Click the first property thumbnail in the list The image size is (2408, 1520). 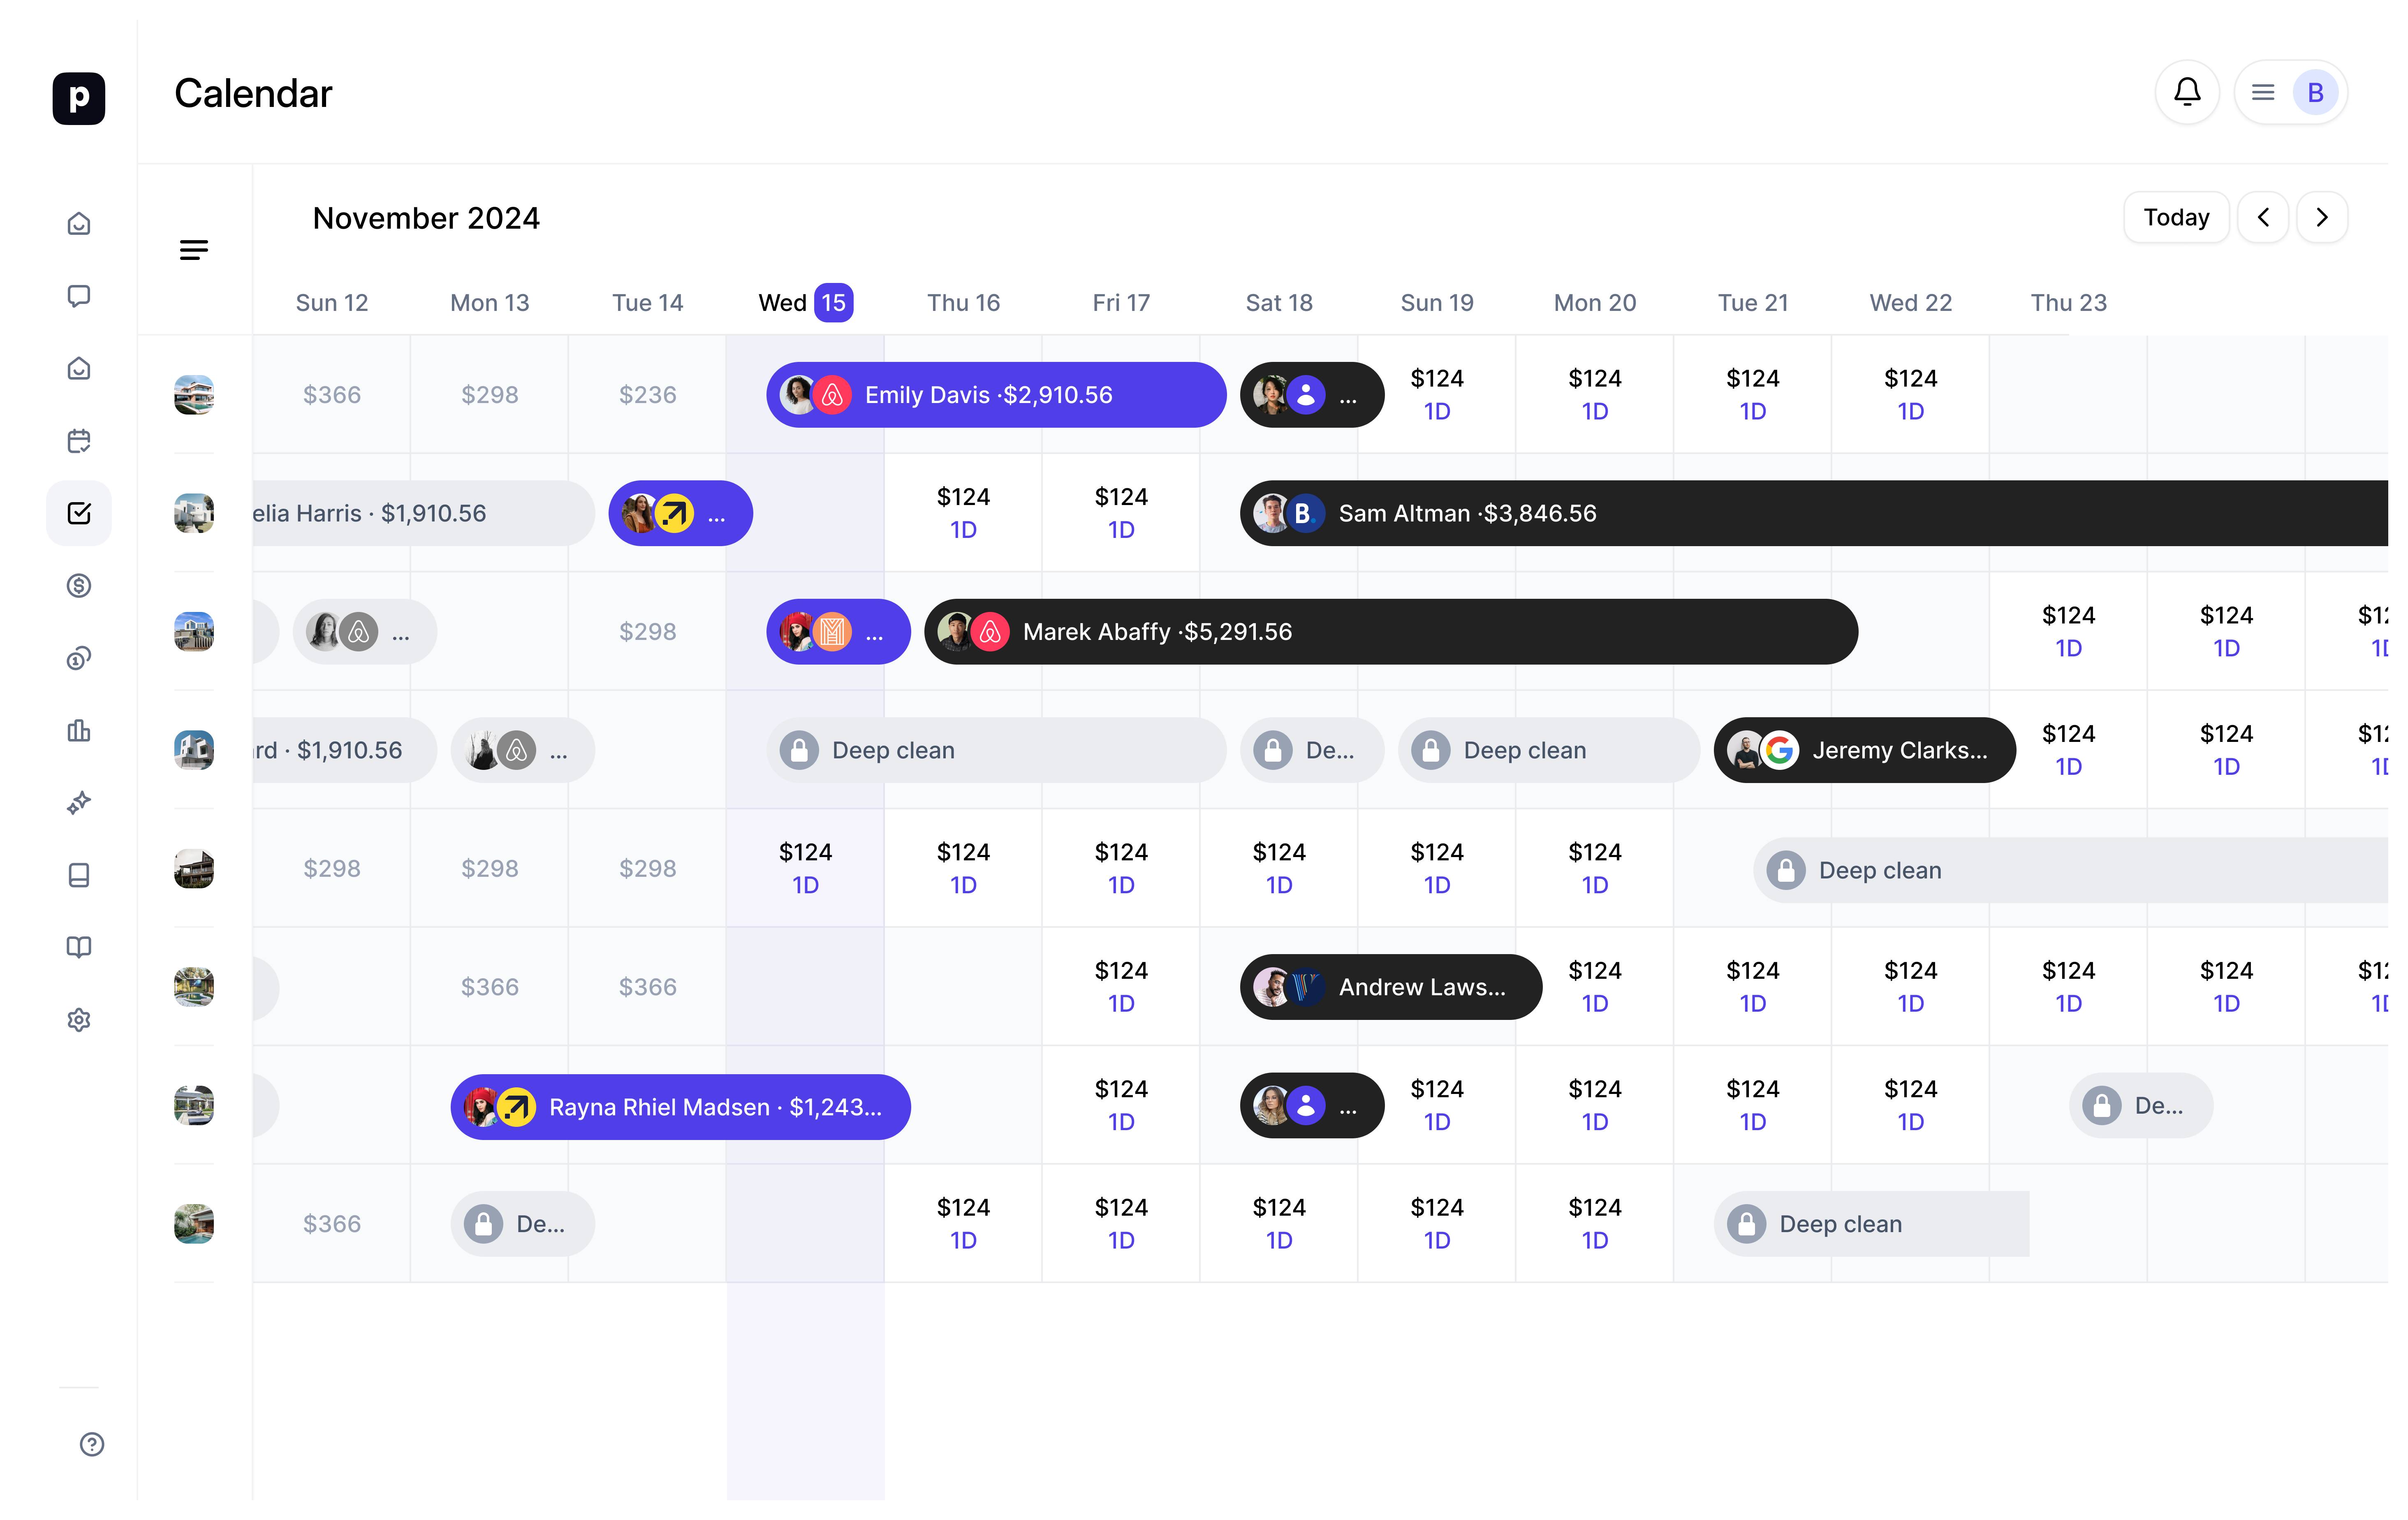click(x=194, y=394)
